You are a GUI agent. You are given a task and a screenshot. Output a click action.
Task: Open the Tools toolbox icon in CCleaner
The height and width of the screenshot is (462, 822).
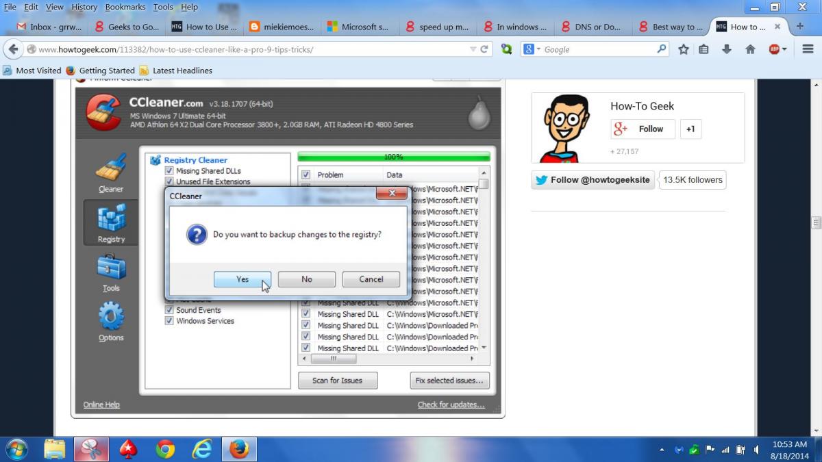point(111,267)
